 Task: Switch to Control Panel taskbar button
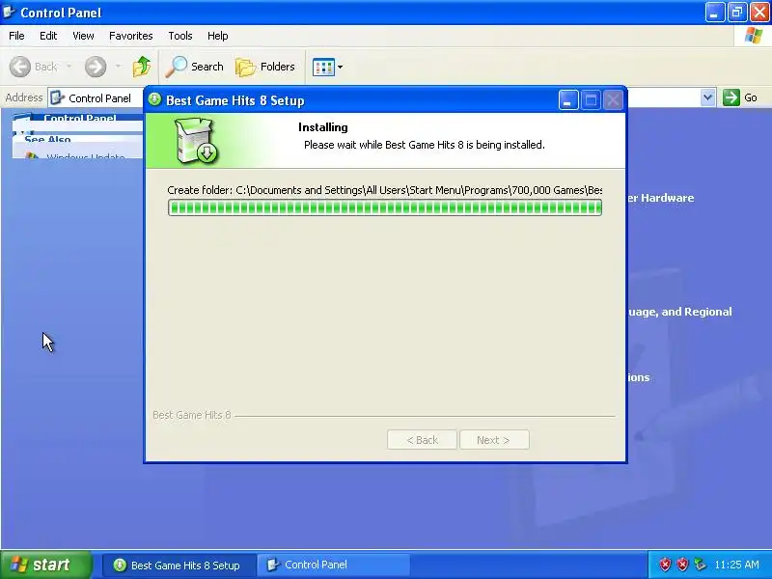click(334, 565)
